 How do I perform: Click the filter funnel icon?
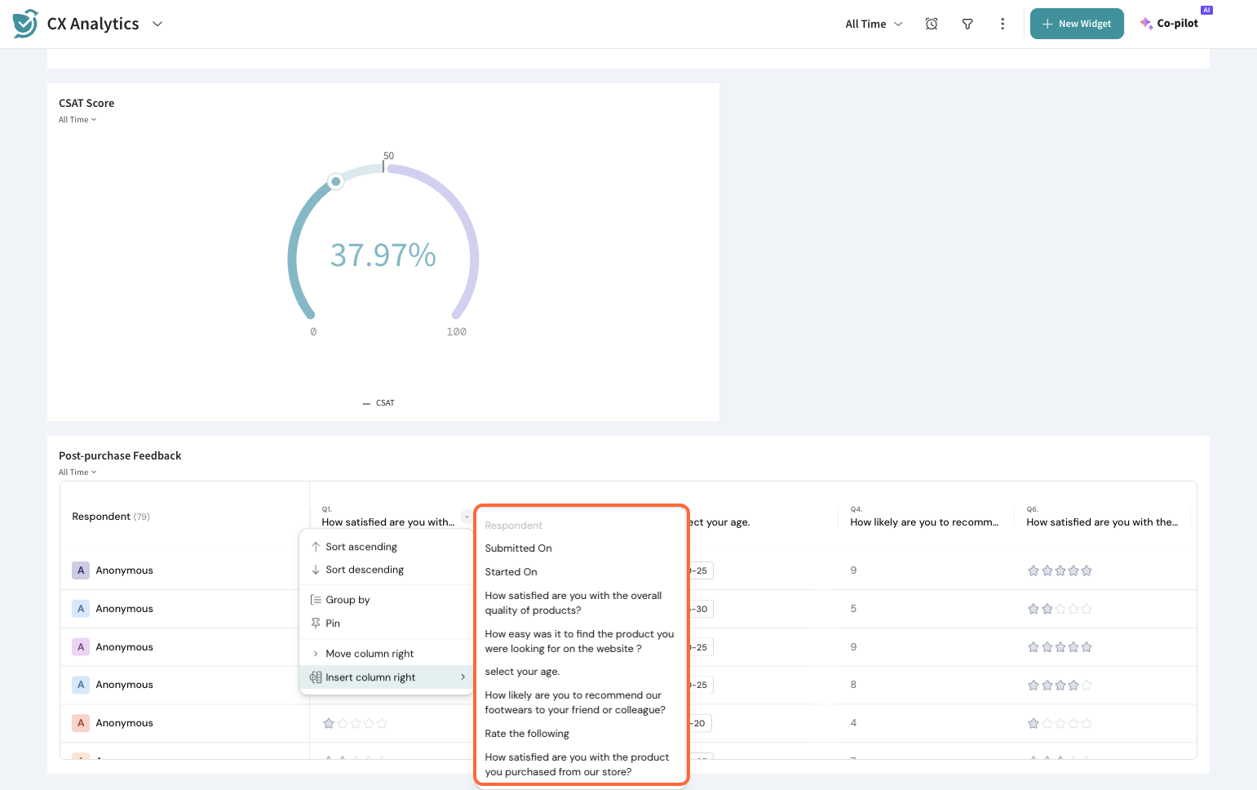tap(967, 24)
